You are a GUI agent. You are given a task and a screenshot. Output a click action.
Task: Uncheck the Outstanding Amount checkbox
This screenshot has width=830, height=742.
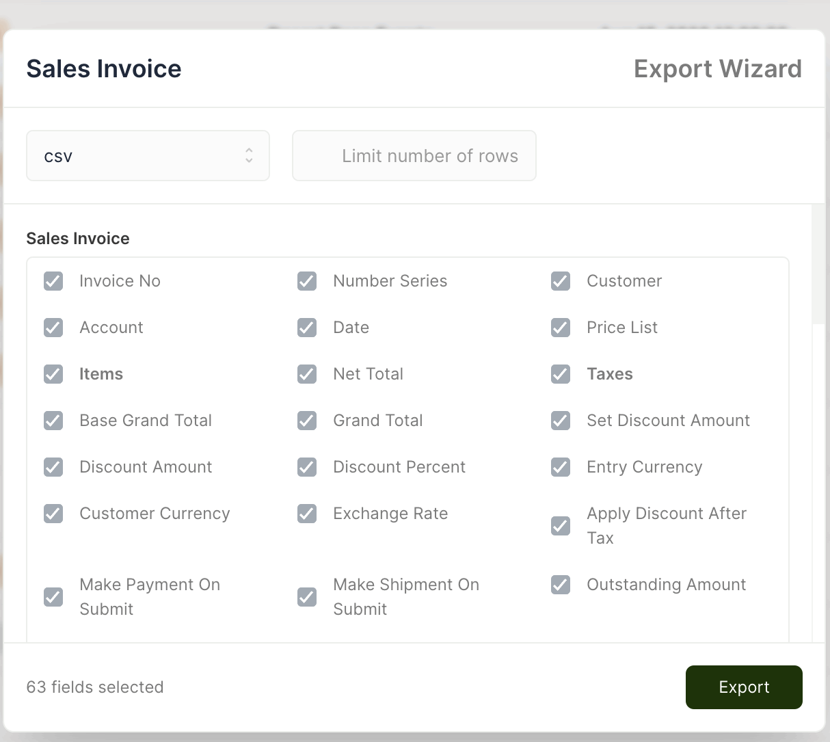point(561,585)
